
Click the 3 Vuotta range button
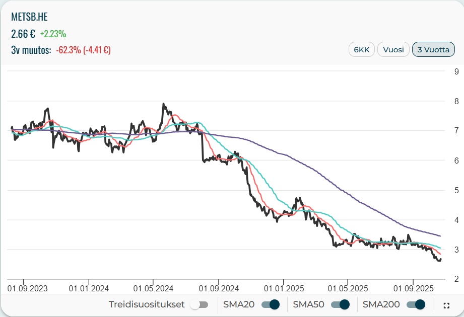[x=433, y=50]
